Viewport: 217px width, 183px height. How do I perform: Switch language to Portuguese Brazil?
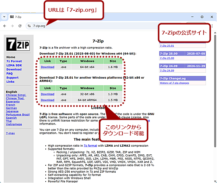[x=18, y=115]
